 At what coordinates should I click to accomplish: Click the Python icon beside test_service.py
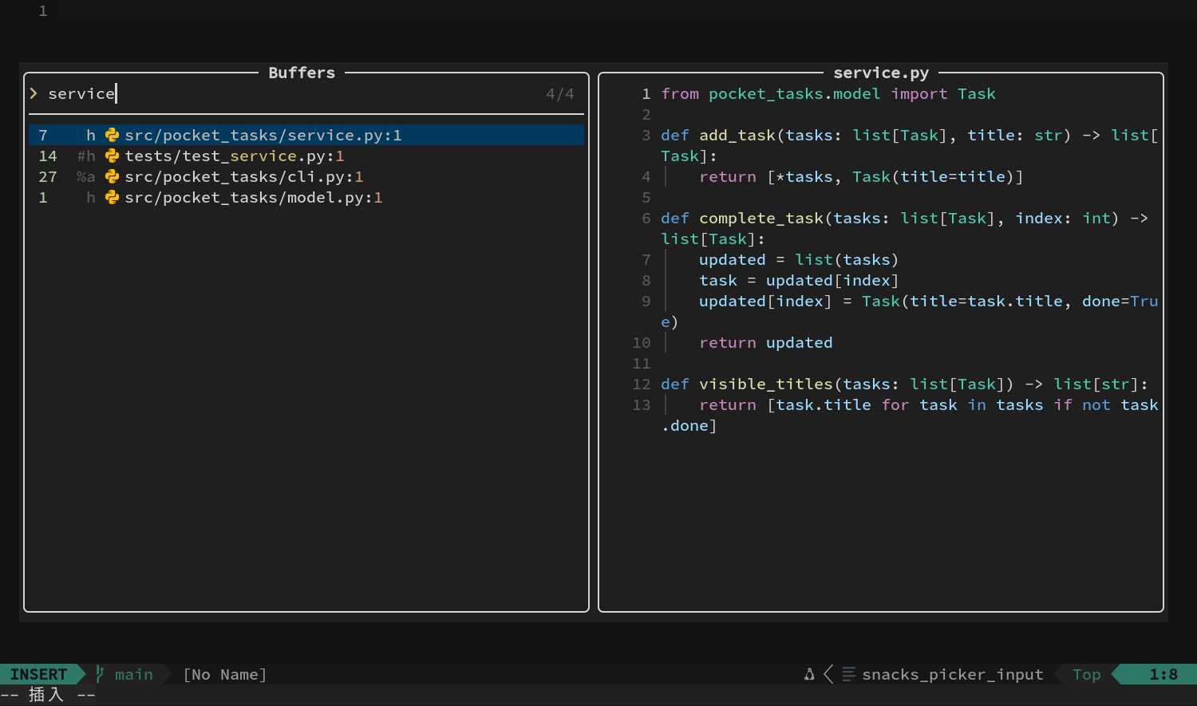click(x=112, y=156)
